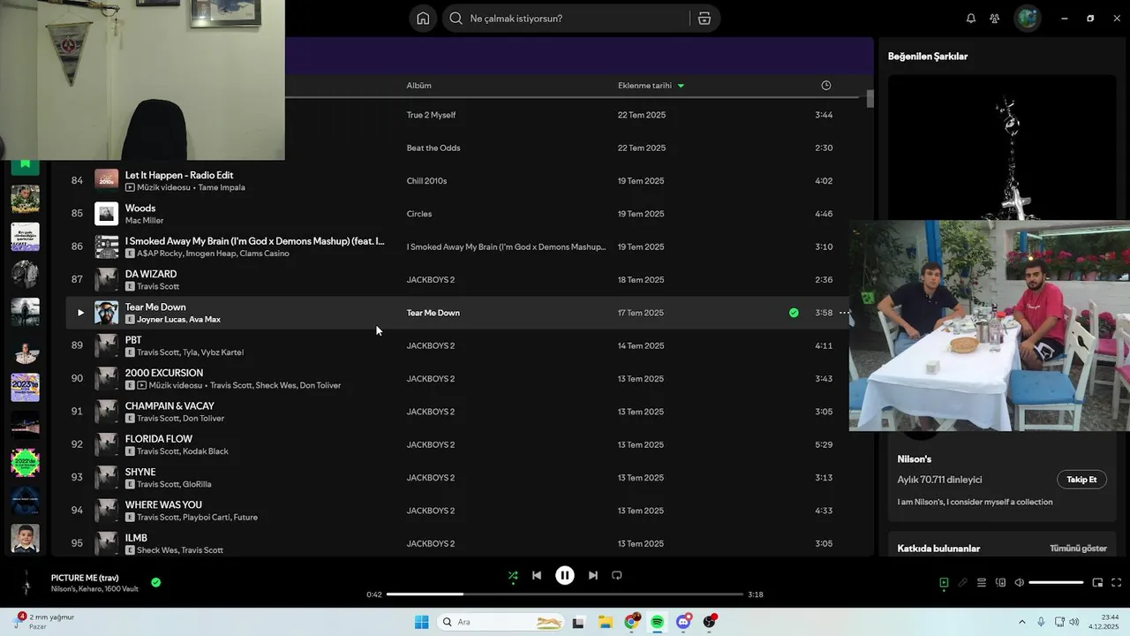This screenshot has width=1130, height=636.
Task: Expand hidden system tray icons chevron
Action: 1022,622
